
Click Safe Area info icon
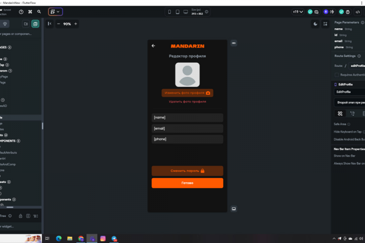point(349,124)
